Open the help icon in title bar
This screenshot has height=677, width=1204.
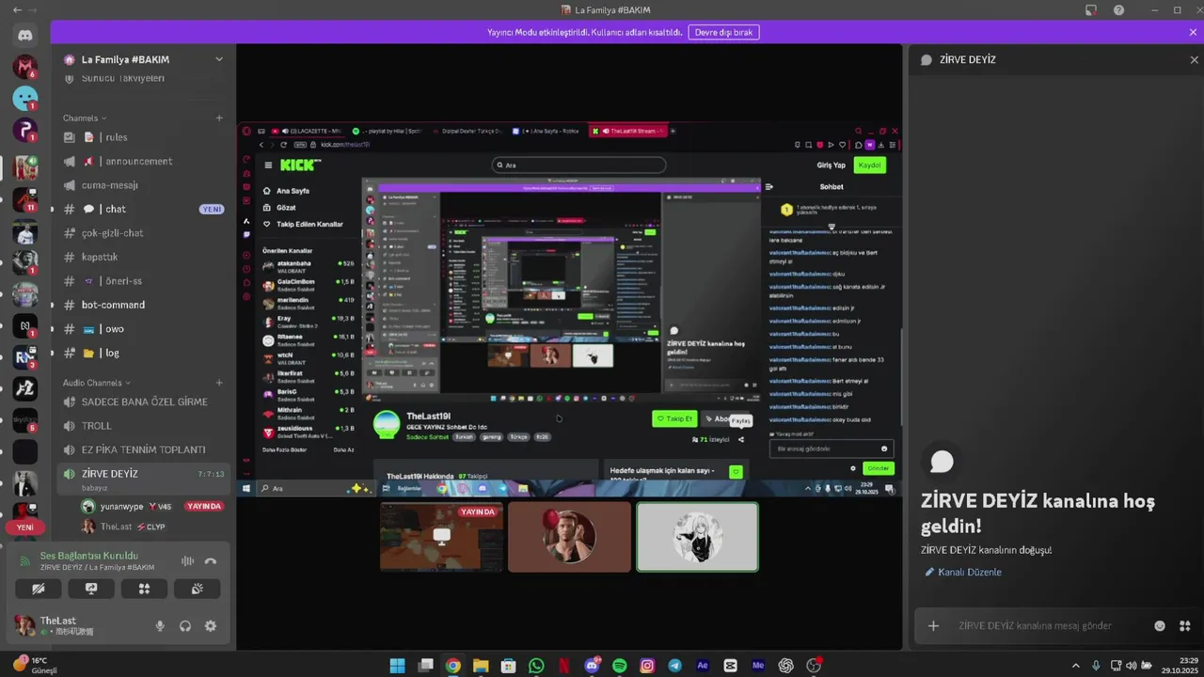point(1118,9)
